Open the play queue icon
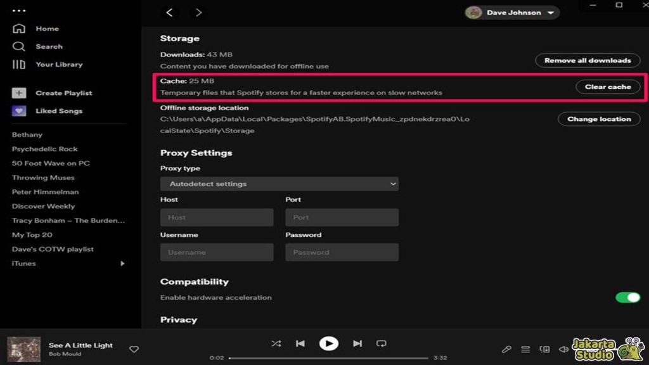 525,349
